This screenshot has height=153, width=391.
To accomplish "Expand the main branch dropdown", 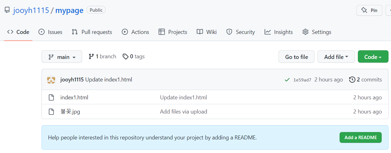I will (x=62, y=57).
